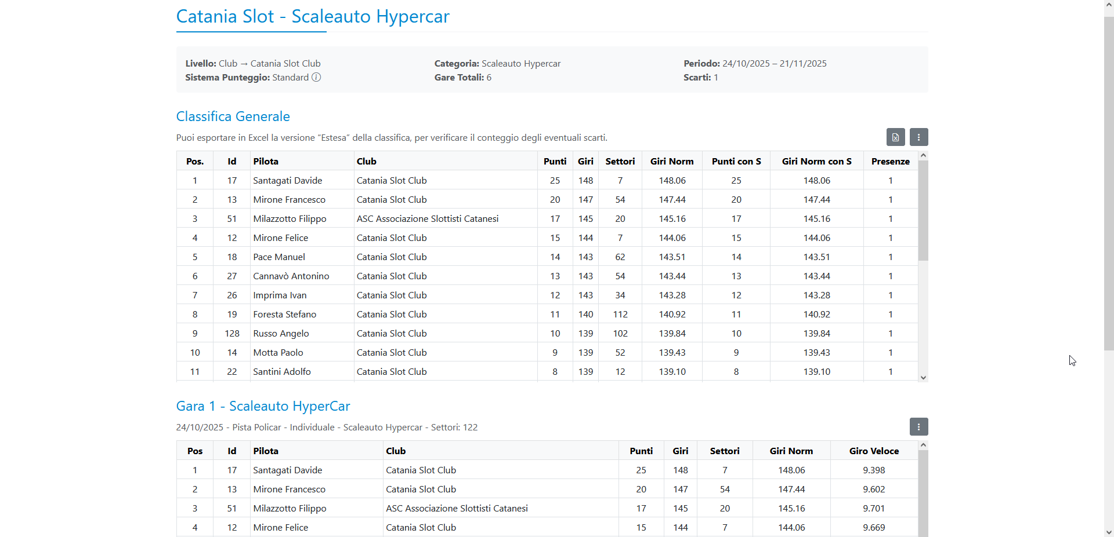The image size is (1114, 537).
Task: Click the Presenze column header
Action: 890,162
